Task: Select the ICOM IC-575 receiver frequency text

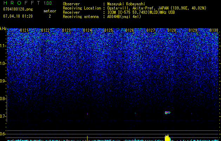Action: pos(141,12)
